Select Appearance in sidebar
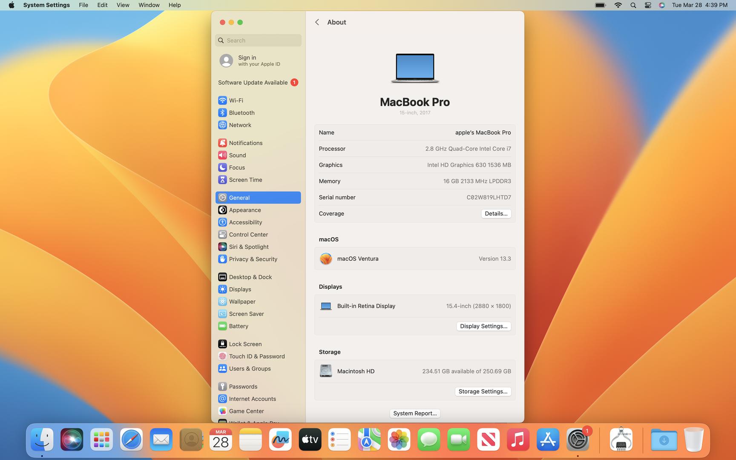This screenshot has height=460, width=736. click(258, 210)
